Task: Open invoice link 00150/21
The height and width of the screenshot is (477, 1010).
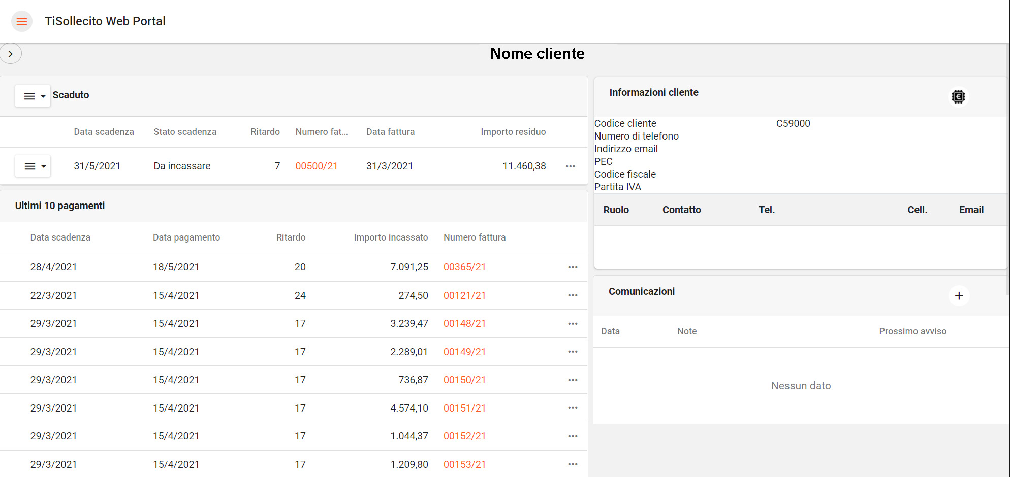Action: pyautogui.click(x=464, y=380)
